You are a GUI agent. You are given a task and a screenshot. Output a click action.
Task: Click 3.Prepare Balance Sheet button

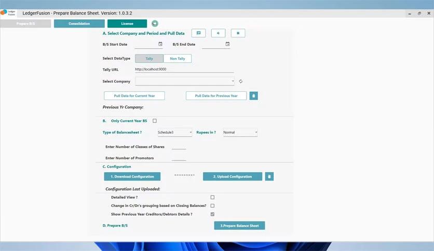(239, 226)
